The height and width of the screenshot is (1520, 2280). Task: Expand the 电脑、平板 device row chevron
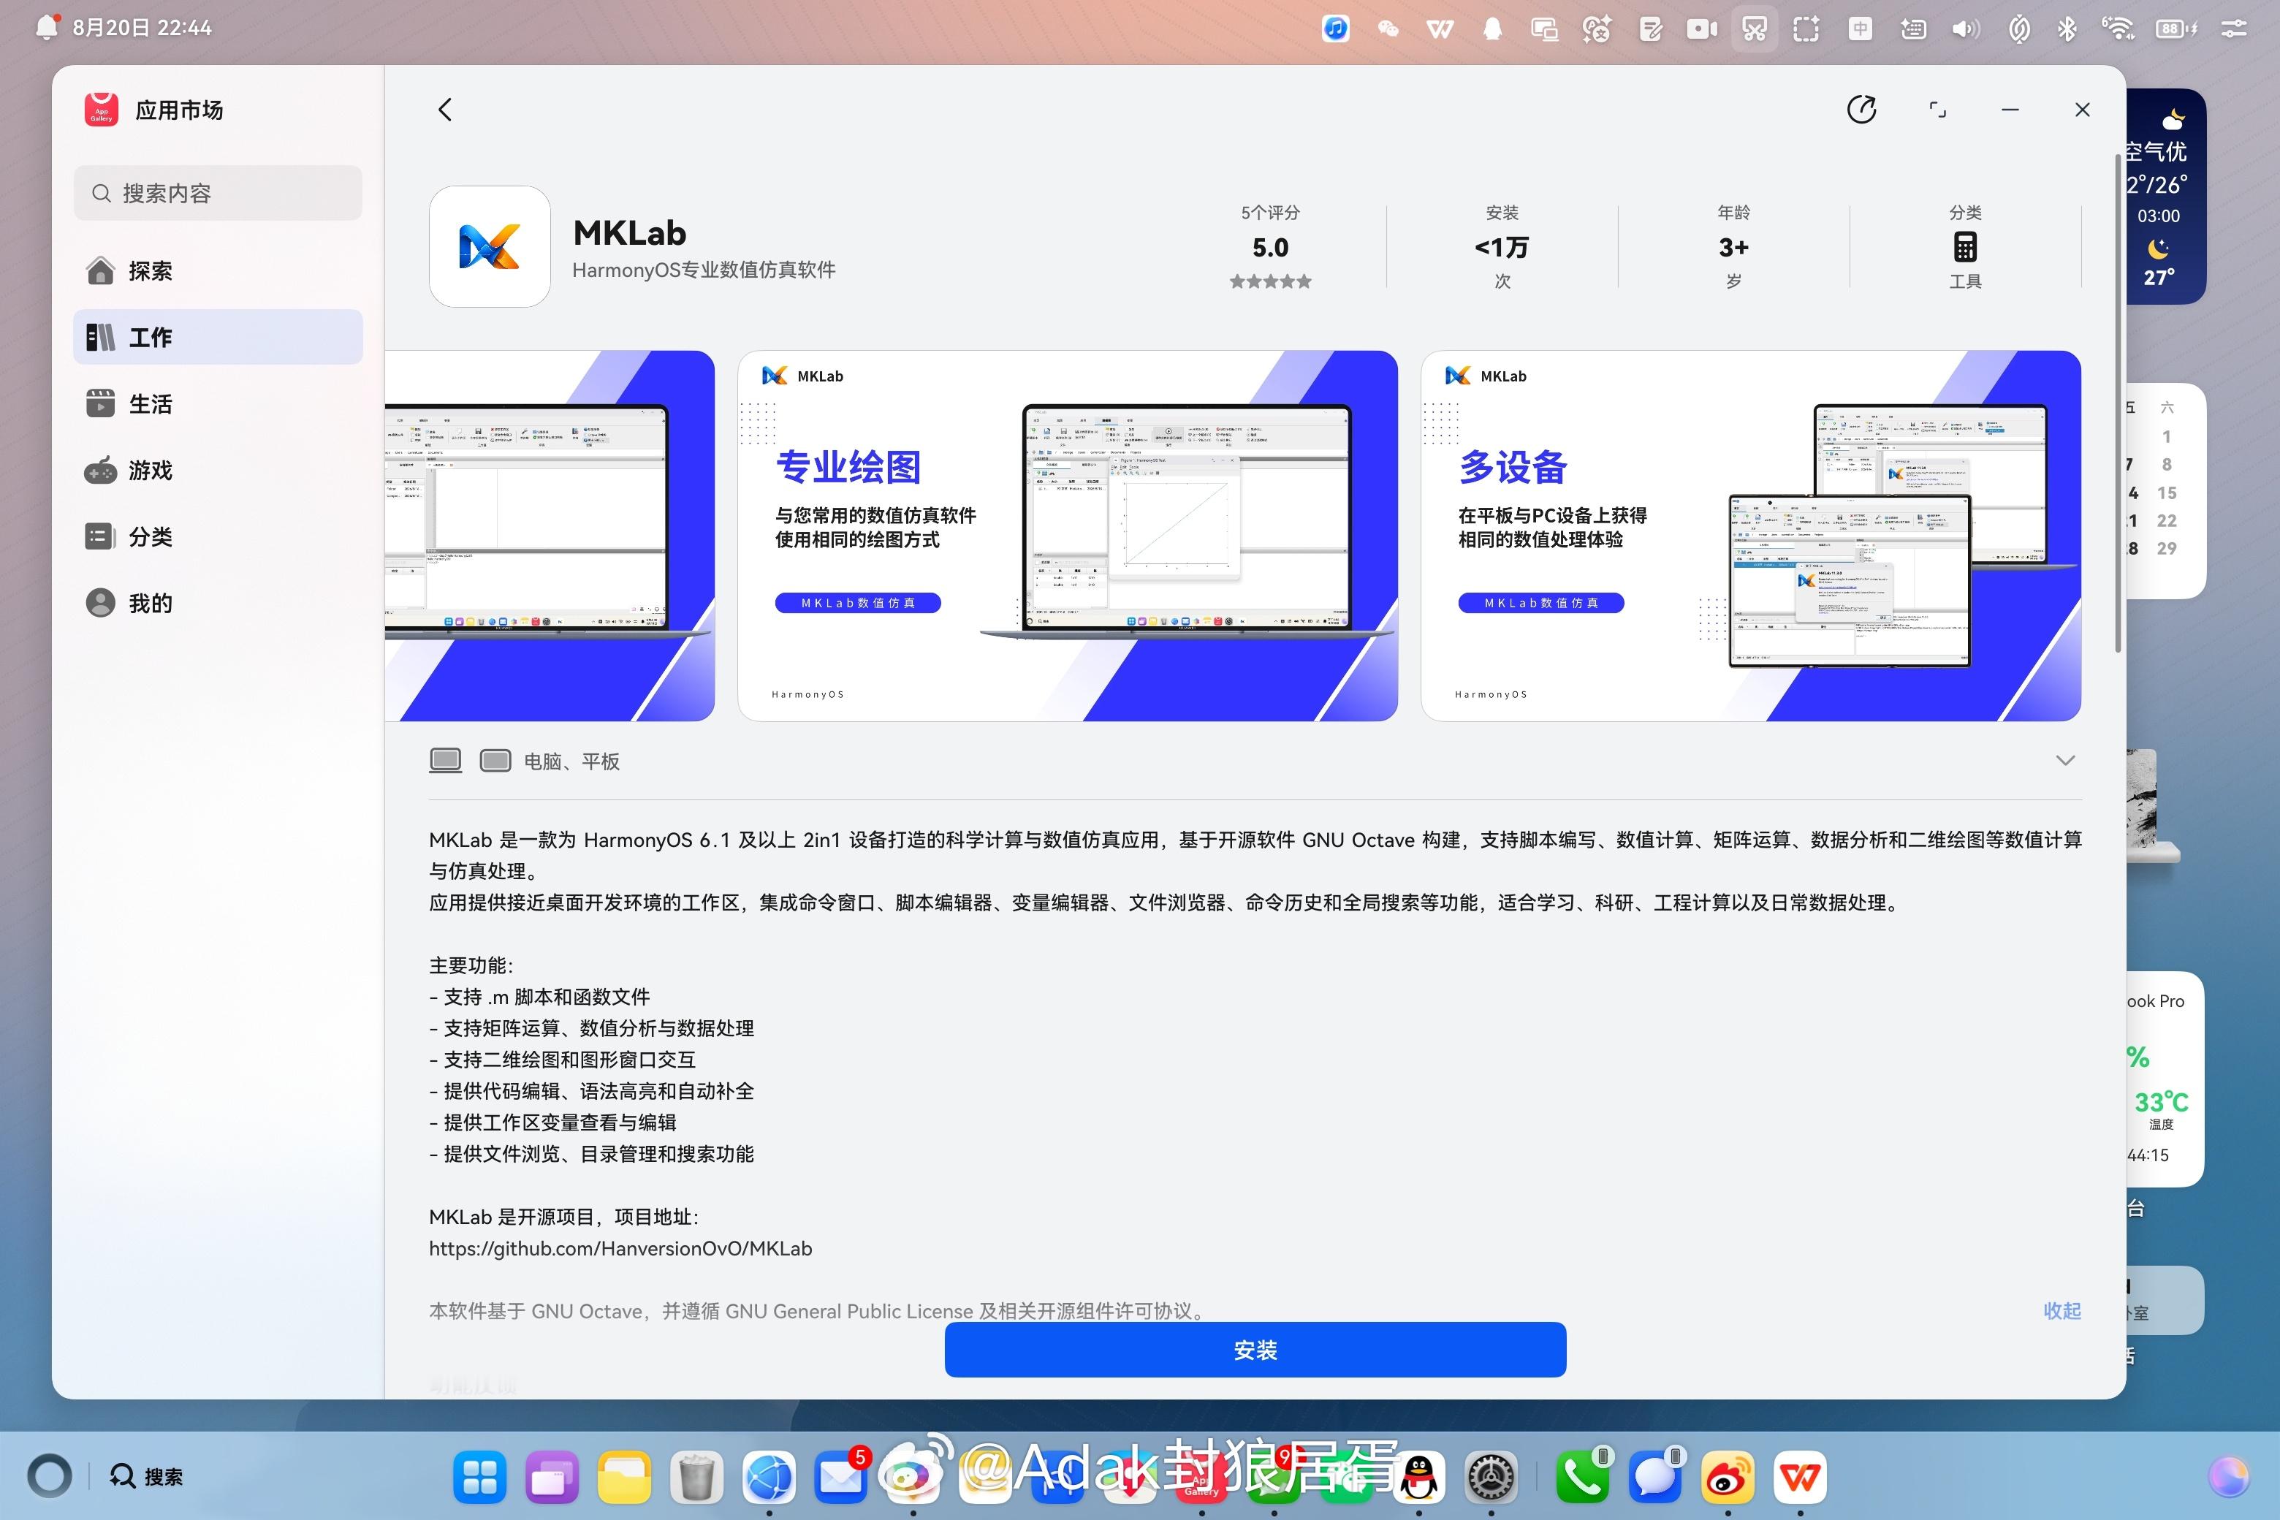click(2065, 761)
